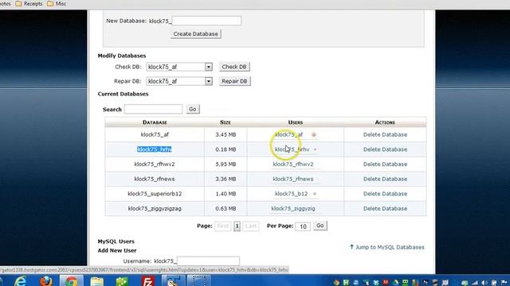Open user klock75_hrhv privileges link
Image resolution: width=510 pixels, height=286 pixels.
pyautogui.click(x=292, y=149)
